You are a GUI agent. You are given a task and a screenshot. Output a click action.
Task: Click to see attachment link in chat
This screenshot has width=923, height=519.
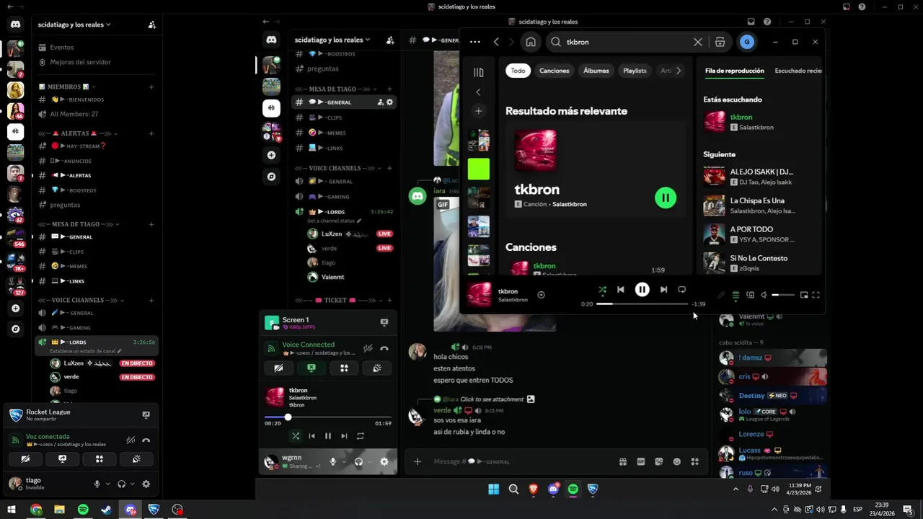point(492,399)
